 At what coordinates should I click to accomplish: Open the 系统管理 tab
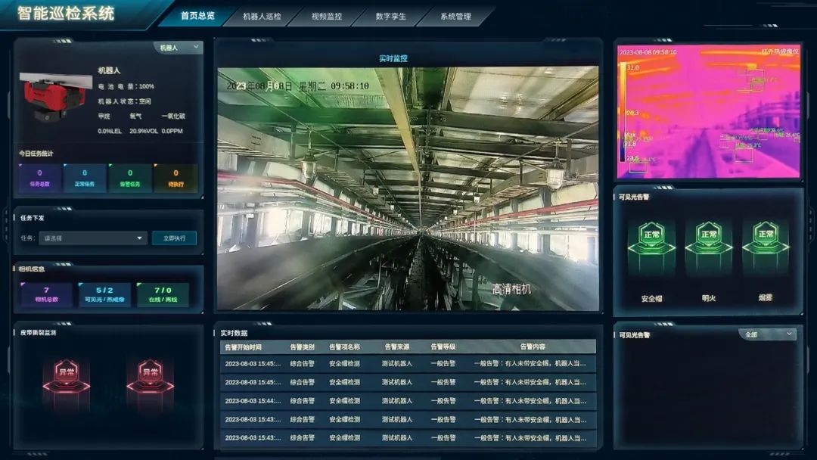point(455,16)
